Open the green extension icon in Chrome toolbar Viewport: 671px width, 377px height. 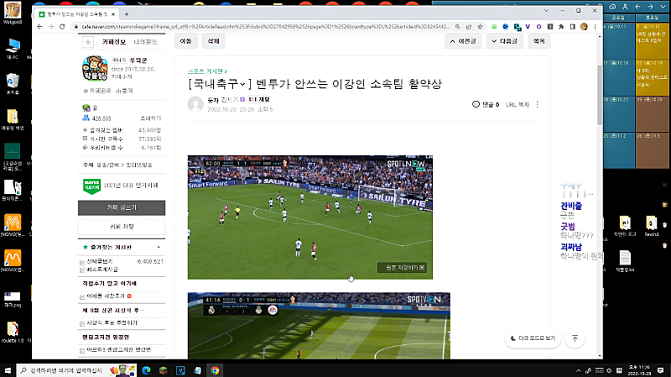tap(494, 27)
